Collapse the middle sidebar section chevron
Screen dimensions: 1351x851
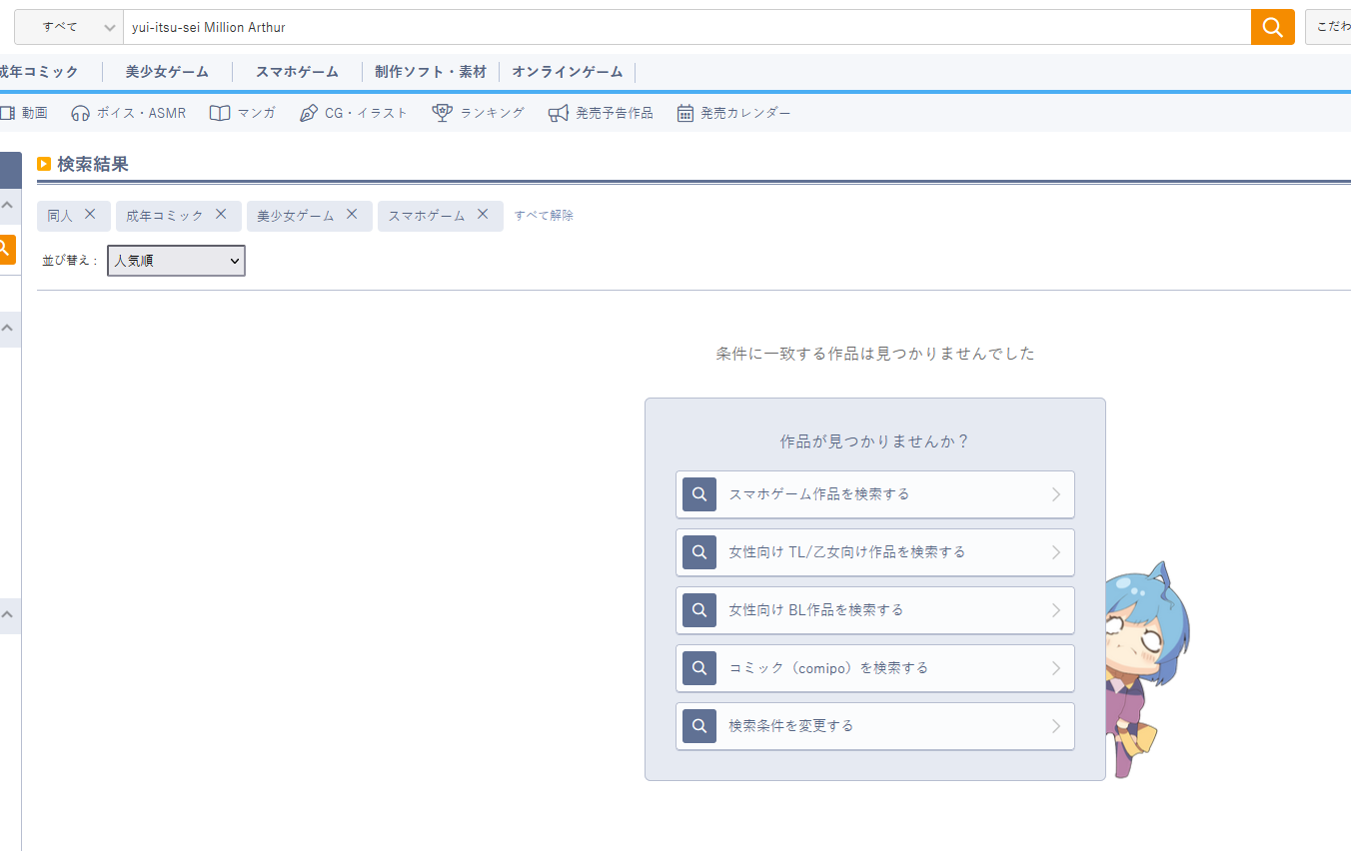tap(8, 329)
